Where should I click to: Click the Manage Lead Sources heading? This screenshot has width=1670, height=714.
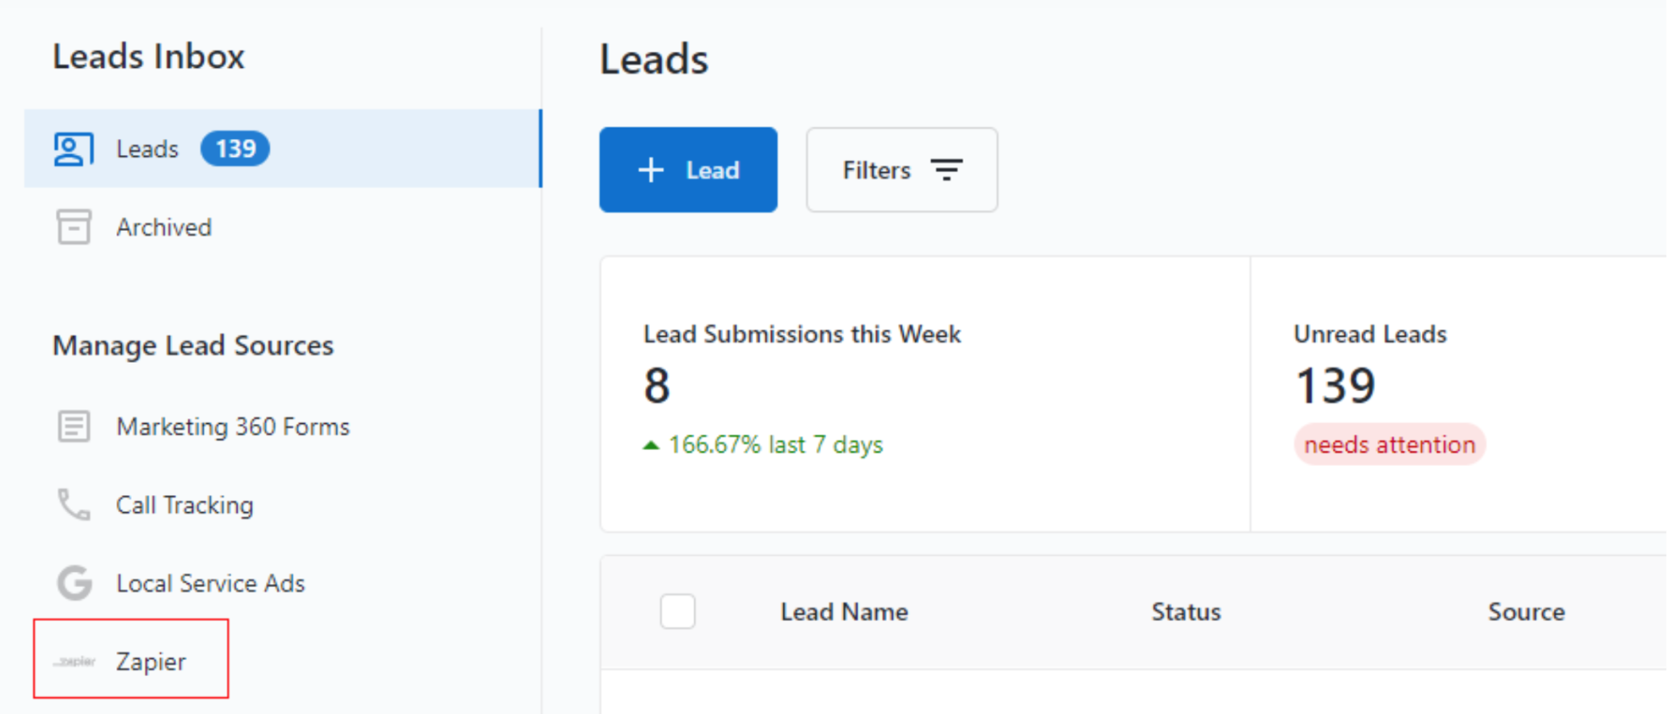pyautogui.click(x=193, y=346)
